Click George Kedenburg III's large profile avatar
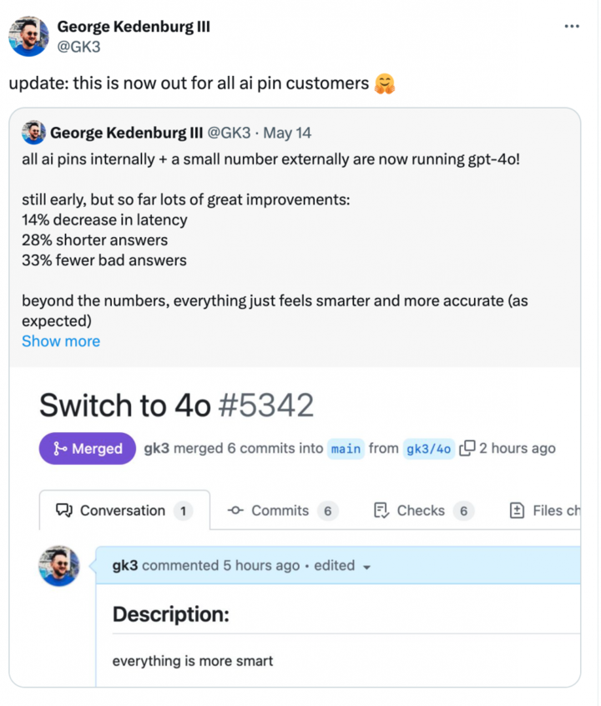Screen dimensions: 601x706 click(28, 36)
